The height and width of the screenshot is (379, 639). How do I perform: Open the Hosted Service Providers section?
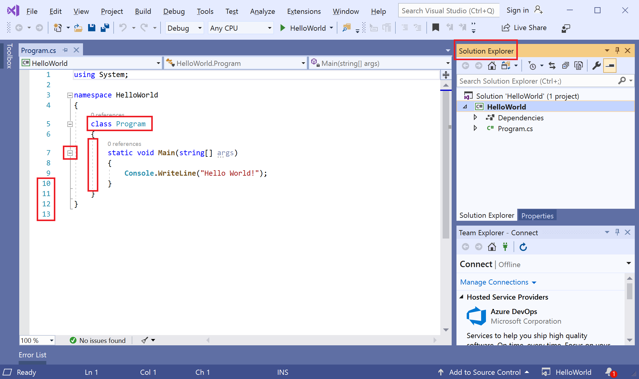(x=463, y=297)
